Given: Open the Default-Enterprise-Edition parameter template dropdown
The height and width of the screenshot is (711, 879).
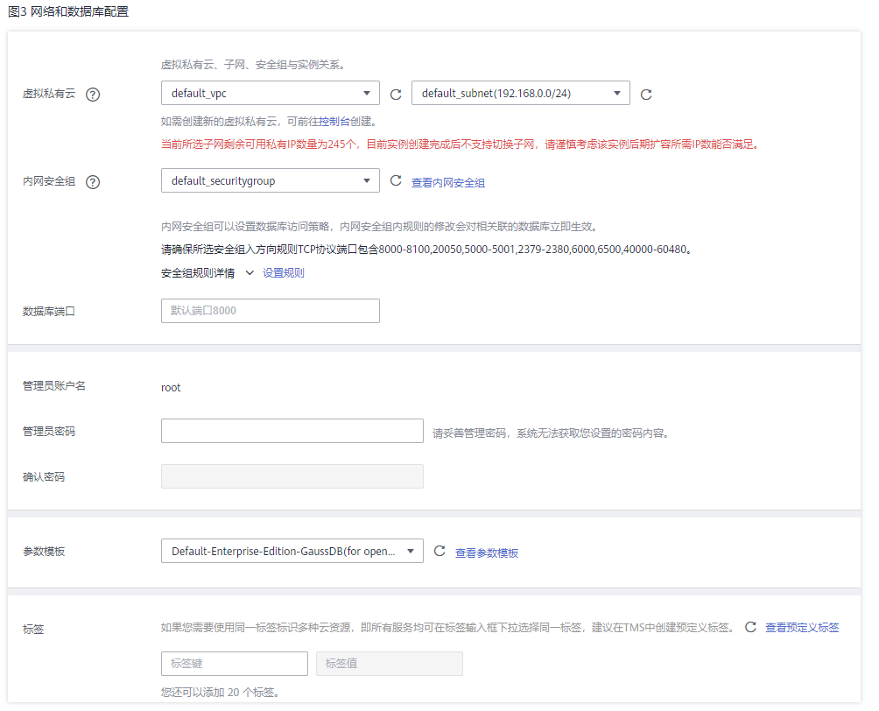Looking at the screenshot, I should click(x=292, y=551).
